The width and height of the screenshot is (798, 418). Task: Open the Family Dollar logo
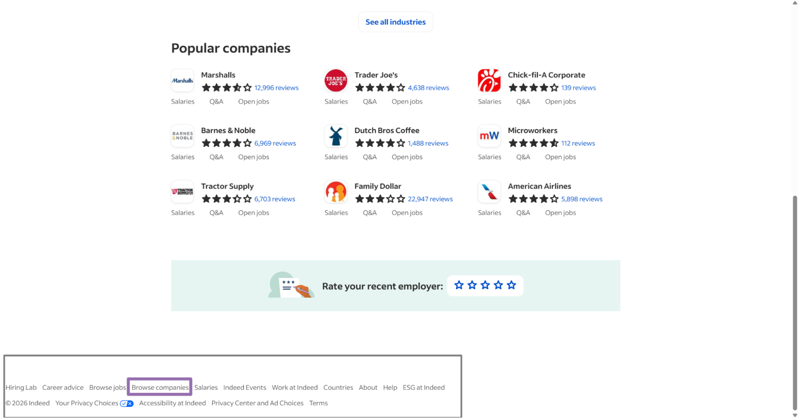(336, 191)
